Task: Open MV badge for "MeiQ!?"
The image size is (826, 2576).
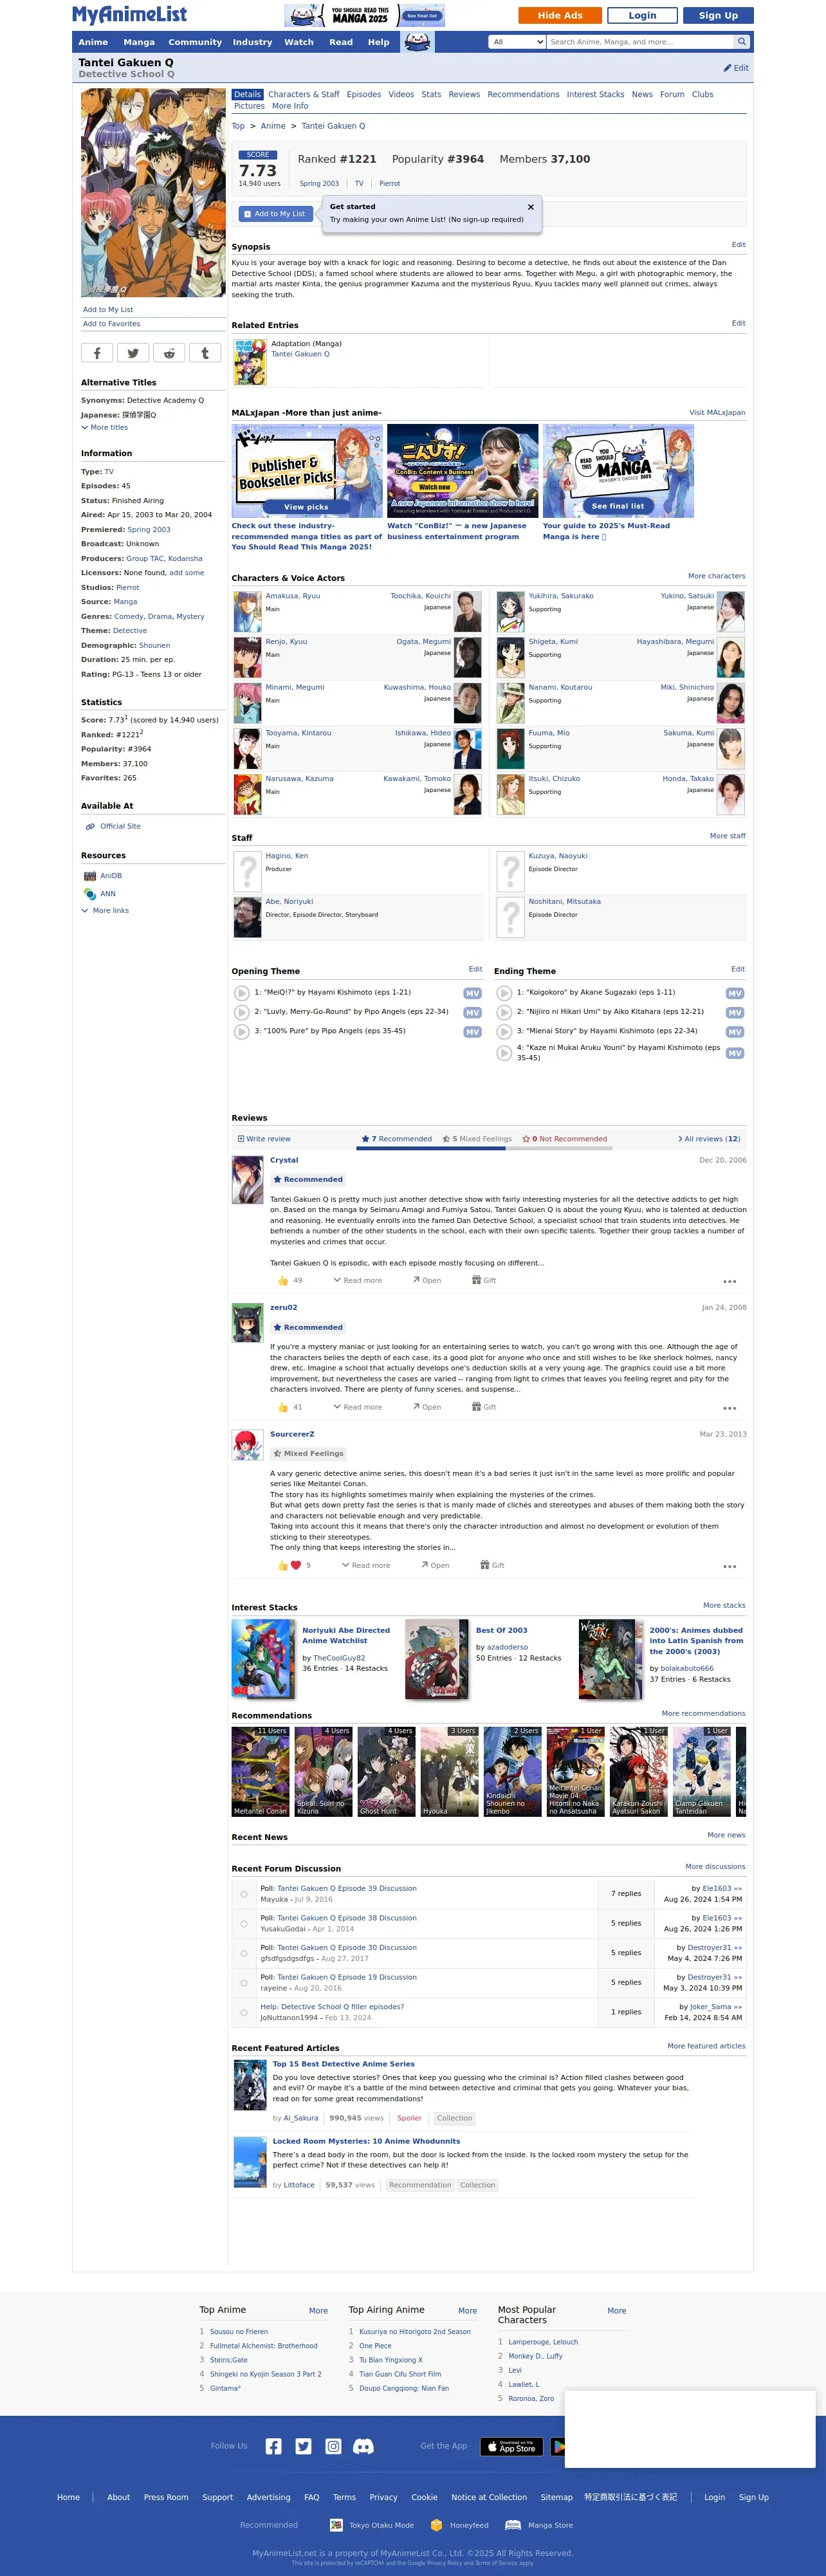Action: coord(472,993)
